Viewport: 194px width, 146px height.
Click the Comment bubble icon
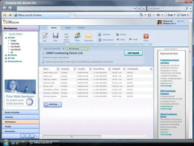(88, 36)
